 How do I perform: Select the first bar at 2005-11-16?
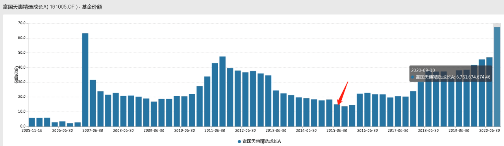tap(32, 122)
